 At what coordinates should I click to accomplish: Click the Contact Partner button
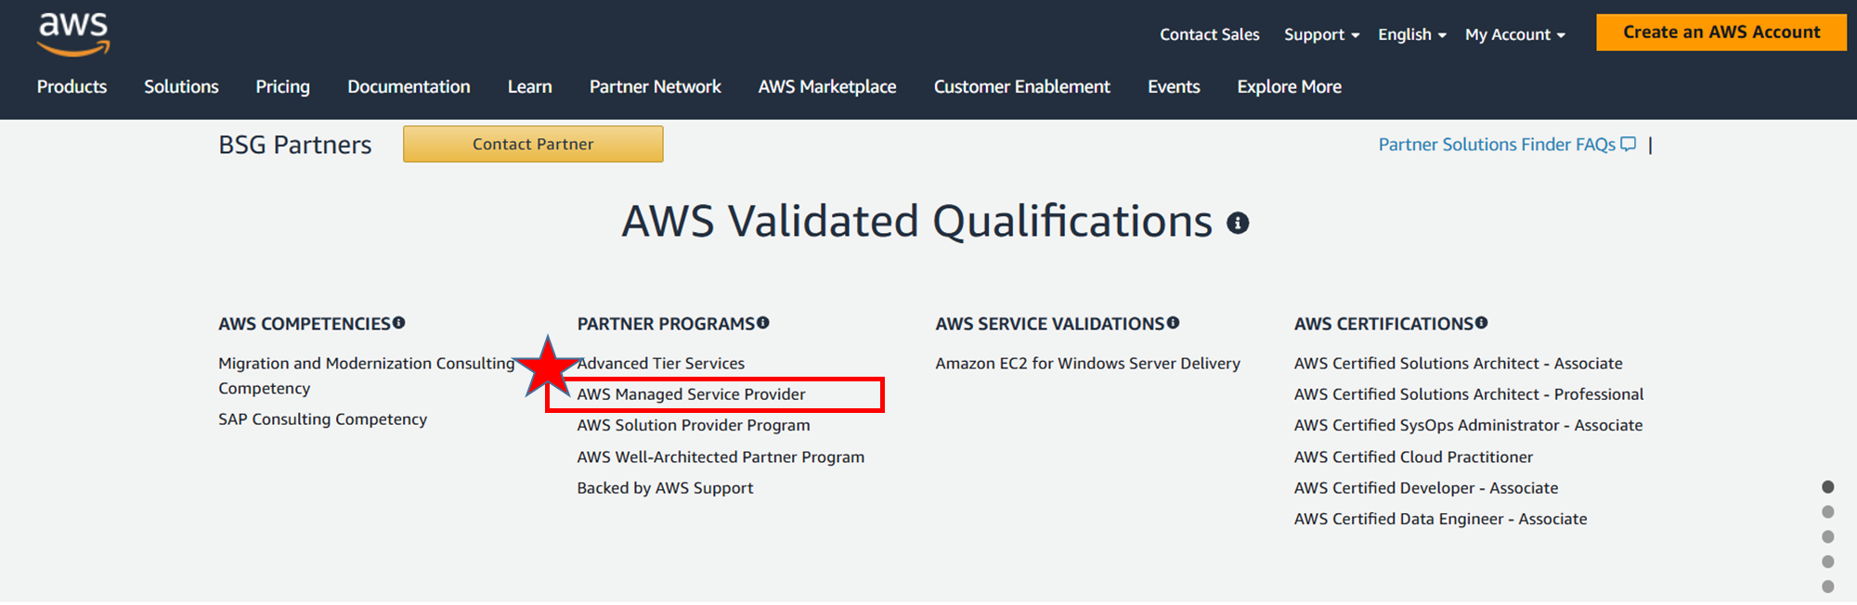(x=533, y=144)
